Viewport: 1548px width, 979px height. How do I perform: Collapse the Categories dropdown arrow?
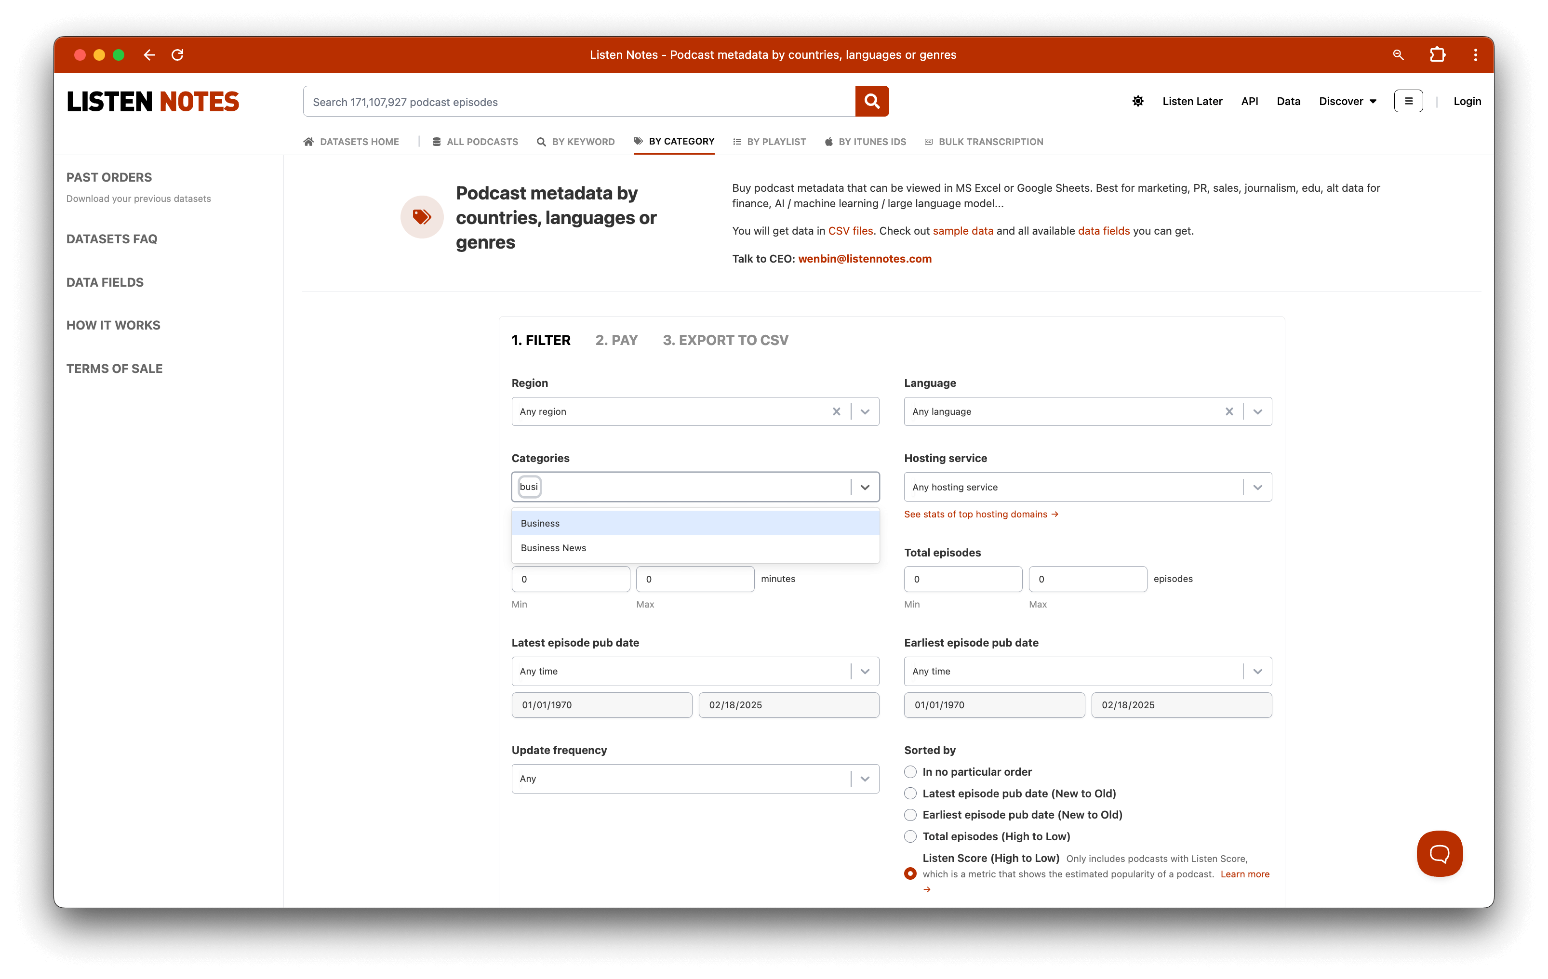pos(865,487)
